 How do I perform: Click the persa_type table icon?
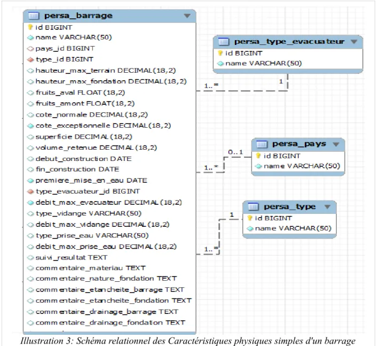(x=254, y=206)
